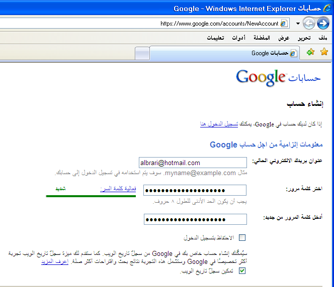Open the أدوات (Tools) menu
Viewport: 334px width, 287px height.
238,38
